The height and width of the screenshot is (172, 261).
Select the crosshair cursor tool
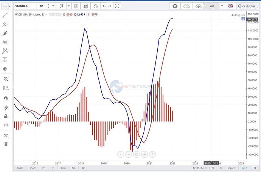click(x=5, y=6)
